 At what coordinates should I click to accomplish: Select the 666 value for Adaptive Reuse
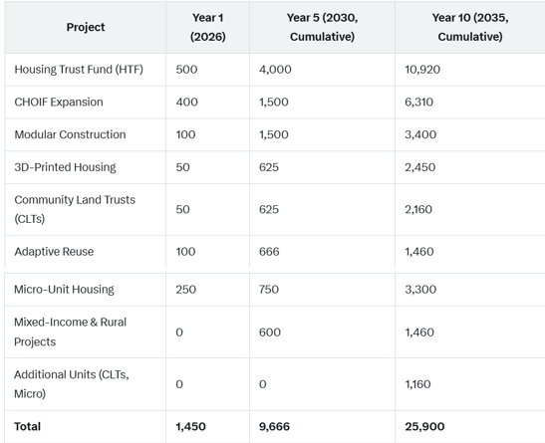(269, 252)
